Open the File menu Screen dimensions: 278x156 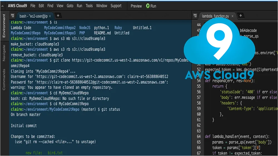coord(32,6)
